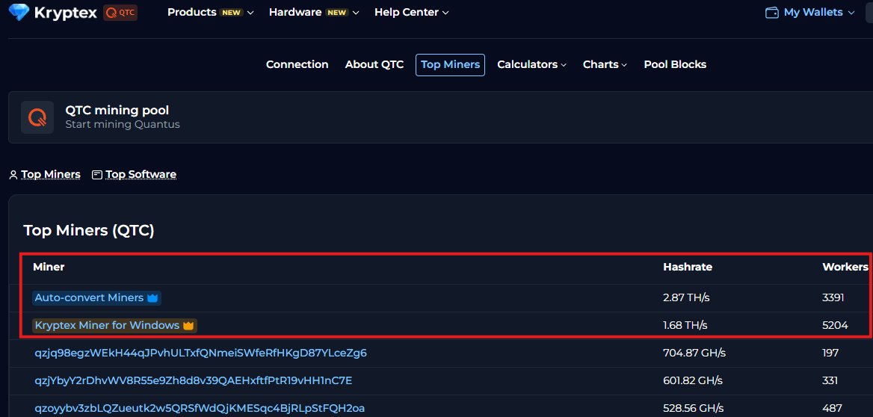The height and width of the screenshot is (417, 873).
Task: Click the 5204 workers value
Action: [x=835, y=326]
